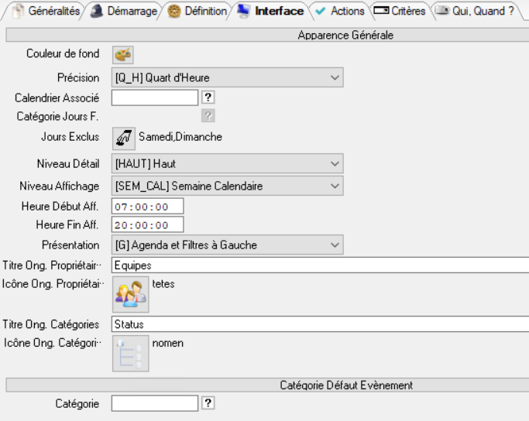Image resolution: width=529 pixels, height=421 pixels.
Task: Click the Icône Ong. Propriétaire tetes icon
Action: 130,295
